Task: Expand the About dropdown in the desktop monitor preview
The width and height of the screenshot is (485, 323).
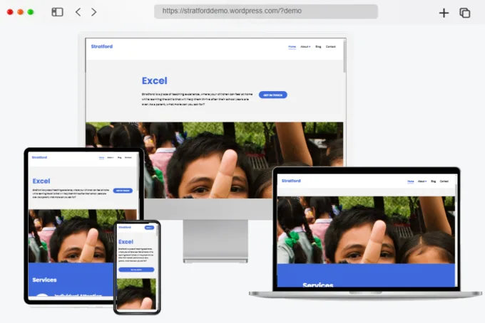Action: click(x=305, y=46)
